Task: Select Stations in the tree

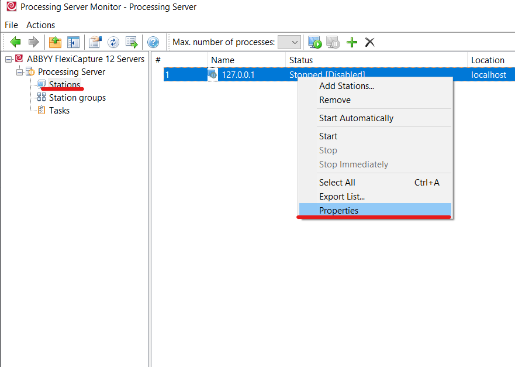Action: (x=64, y=84)
